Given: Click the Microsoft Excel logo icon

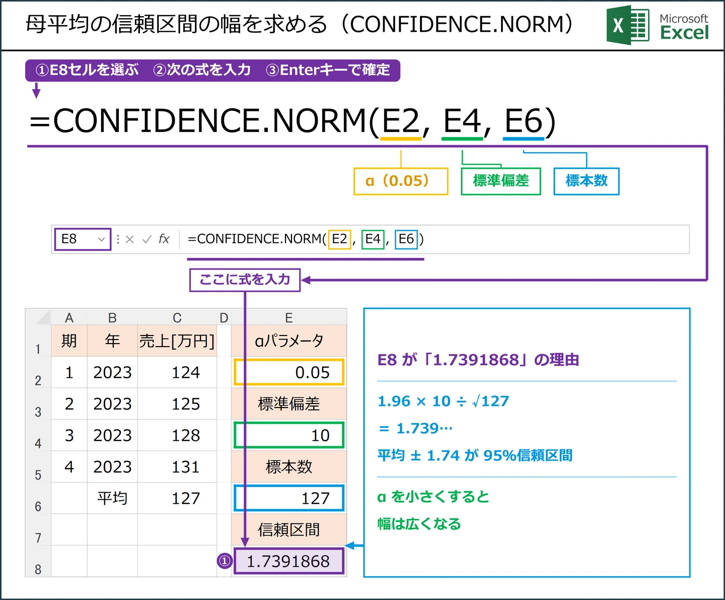Looking at the screenshot, I should 627,25.
